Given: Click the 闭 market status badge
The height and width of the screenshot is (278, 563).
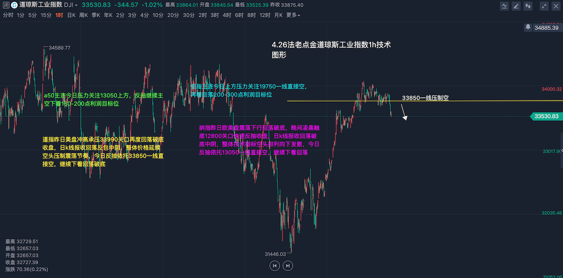Looking at the screenshot, I should 5,5.
